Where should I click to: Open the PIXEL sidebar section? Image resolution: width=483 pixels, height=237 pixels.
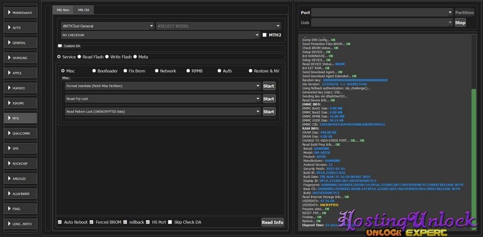(x=20, y=209)
